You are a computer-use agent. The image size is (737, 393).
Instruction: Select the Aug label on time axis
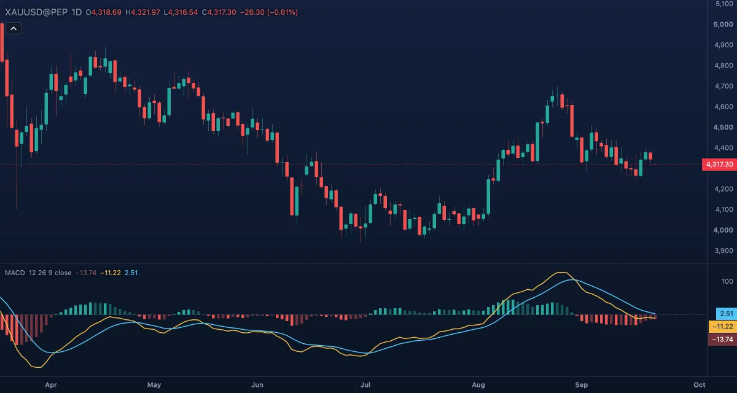(478, 385)
